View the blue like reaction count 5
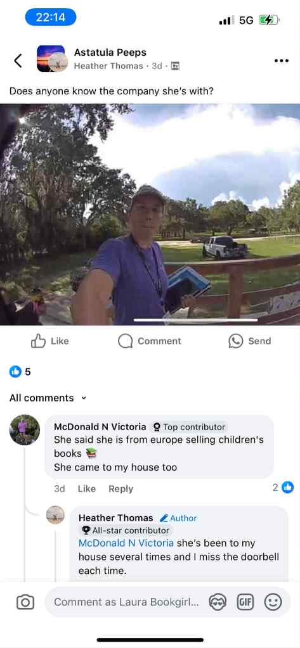 20,372
